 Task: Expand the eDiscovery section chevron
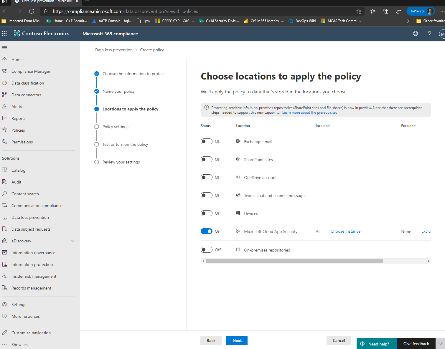(73, 241)
